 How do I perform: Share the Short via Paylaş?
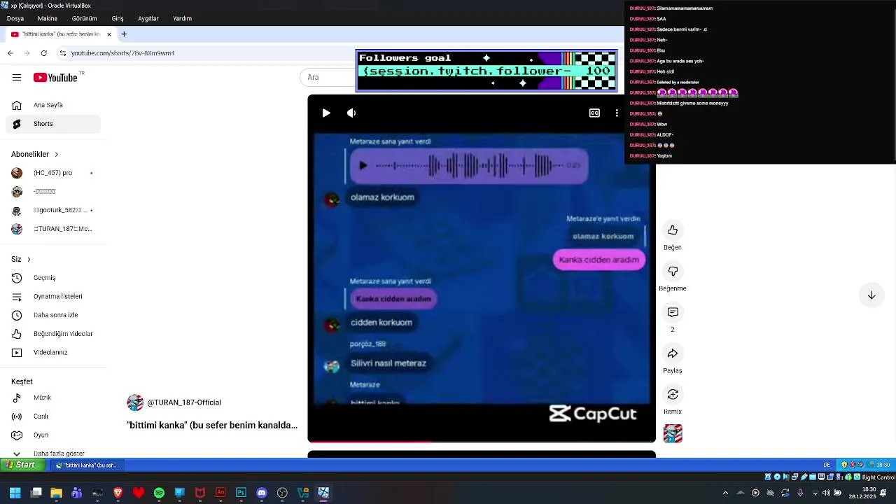tap(673, 353)
